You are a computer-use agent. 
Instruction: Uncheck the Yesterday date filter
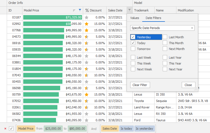click(133, 37)
